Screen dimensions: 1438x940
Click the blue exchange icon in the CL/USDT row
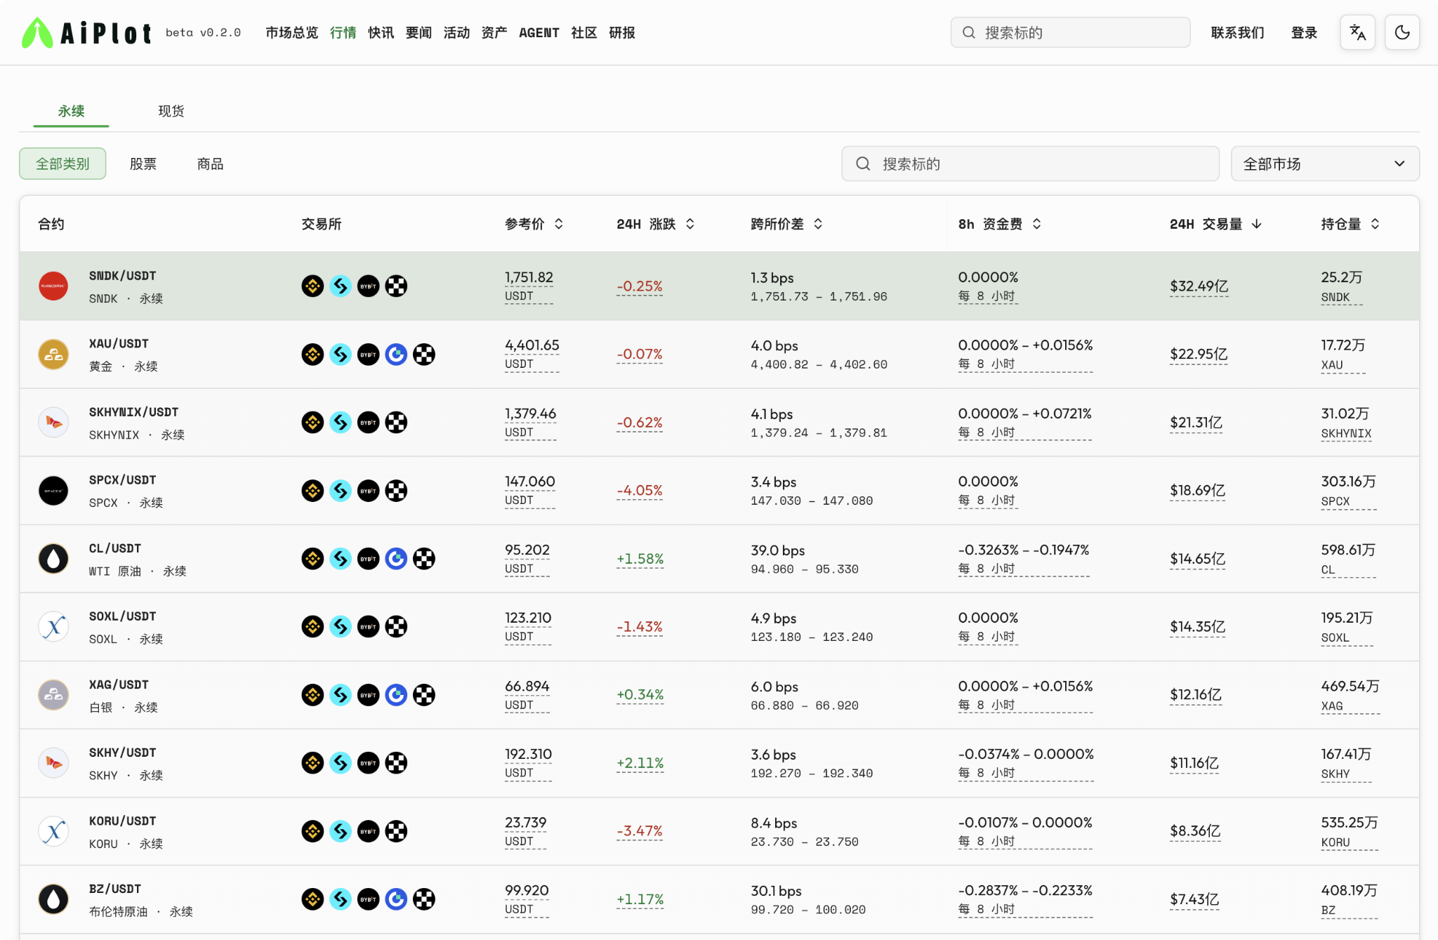pos(396,559)
